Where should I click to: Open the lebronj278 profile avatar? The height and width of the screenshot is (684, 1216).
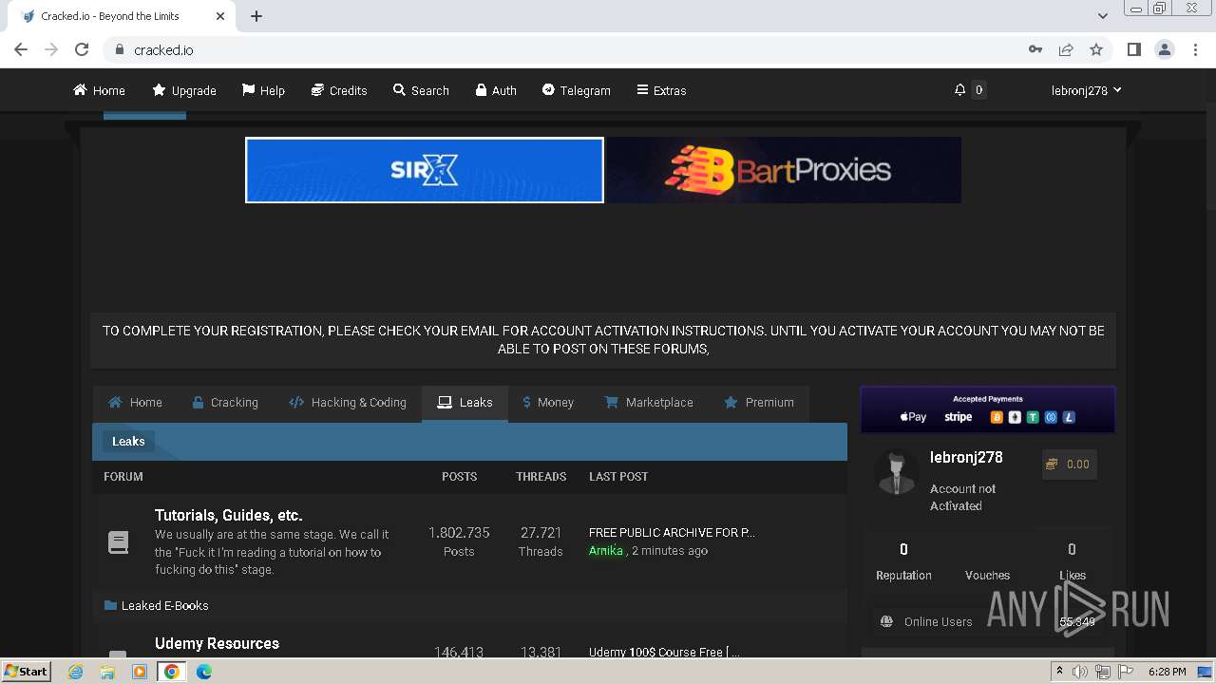896,472
